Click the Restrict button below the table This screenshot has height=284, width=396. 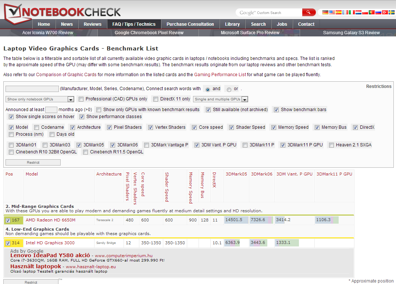point(31,282)
